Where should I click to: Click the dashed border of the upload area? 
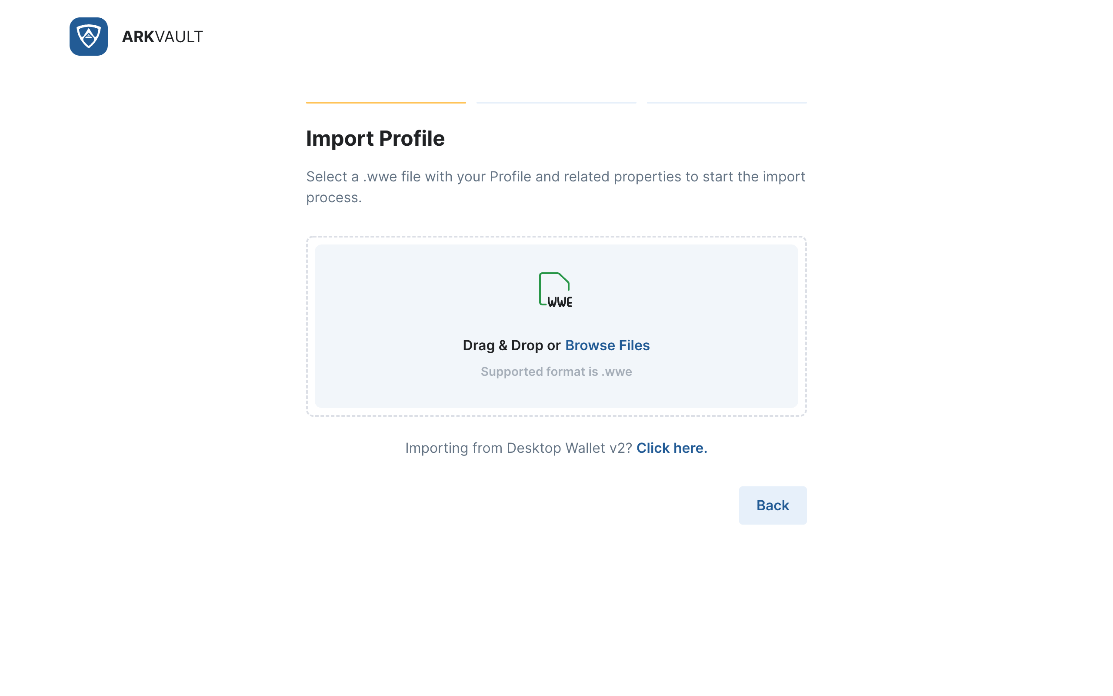(556, 237)
